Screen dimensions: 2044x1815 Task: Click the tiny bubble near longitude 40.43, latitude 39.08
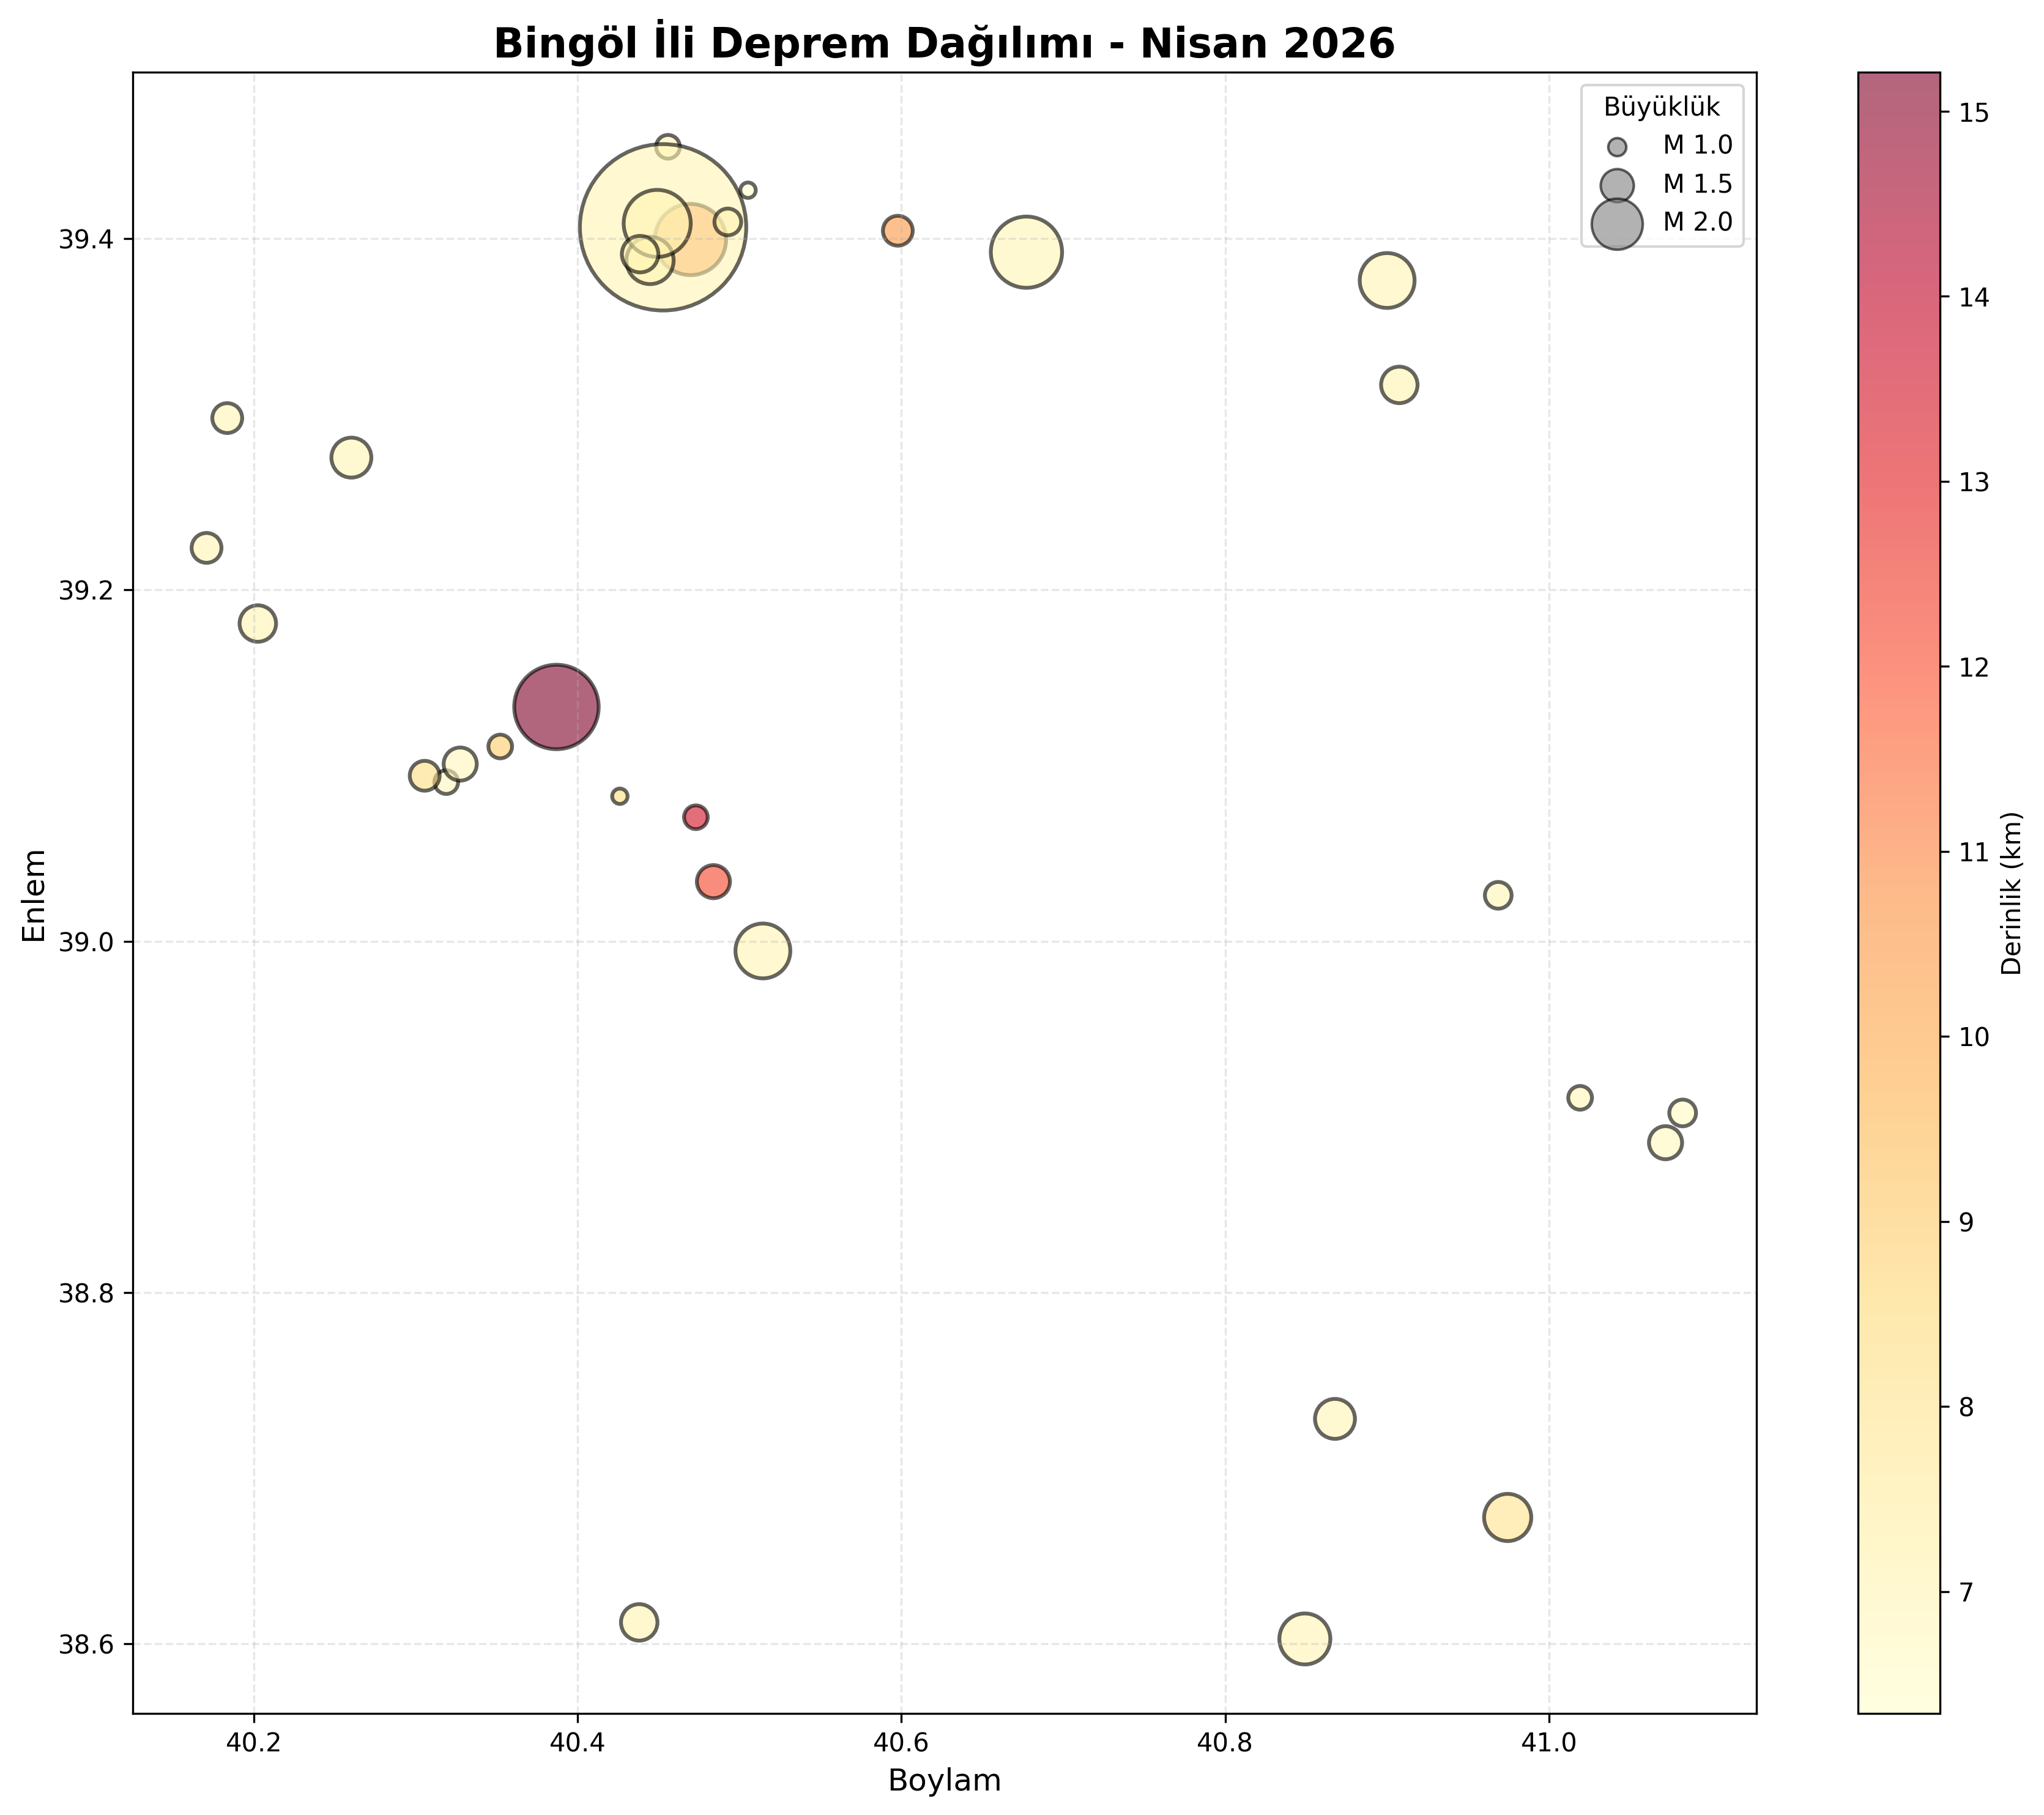coord(620,796)
